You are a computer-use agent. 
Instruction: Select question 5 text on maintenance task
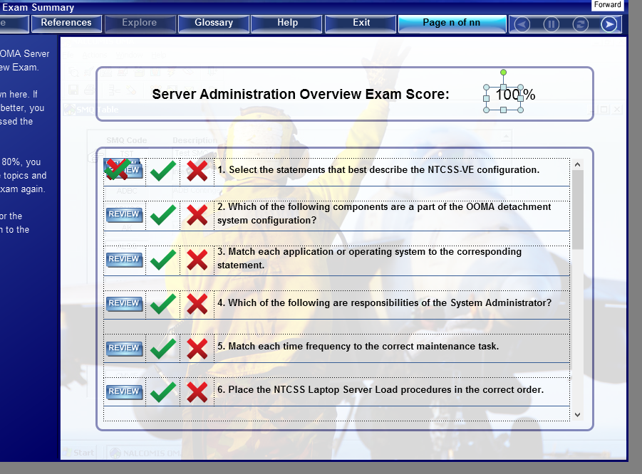click(x=358, y=347)
